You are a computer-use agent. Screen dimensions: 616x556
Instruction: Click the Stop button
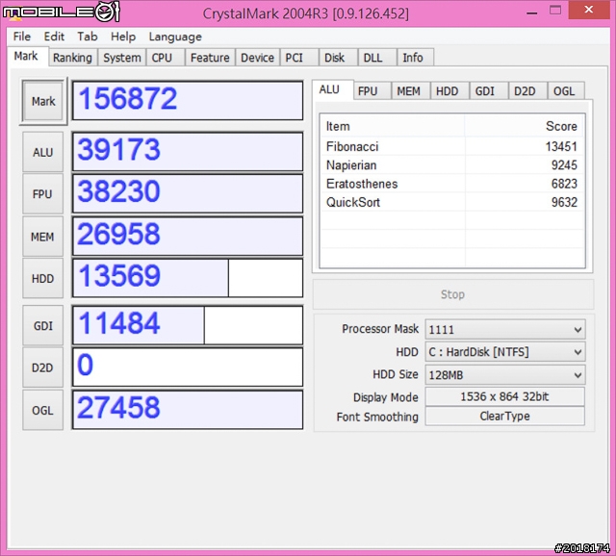[x=453, y=294]
